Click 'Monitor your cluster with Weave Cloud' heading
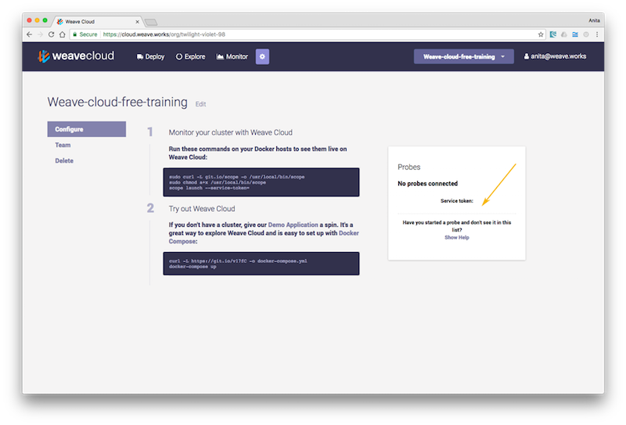 [x=230, y=132]
